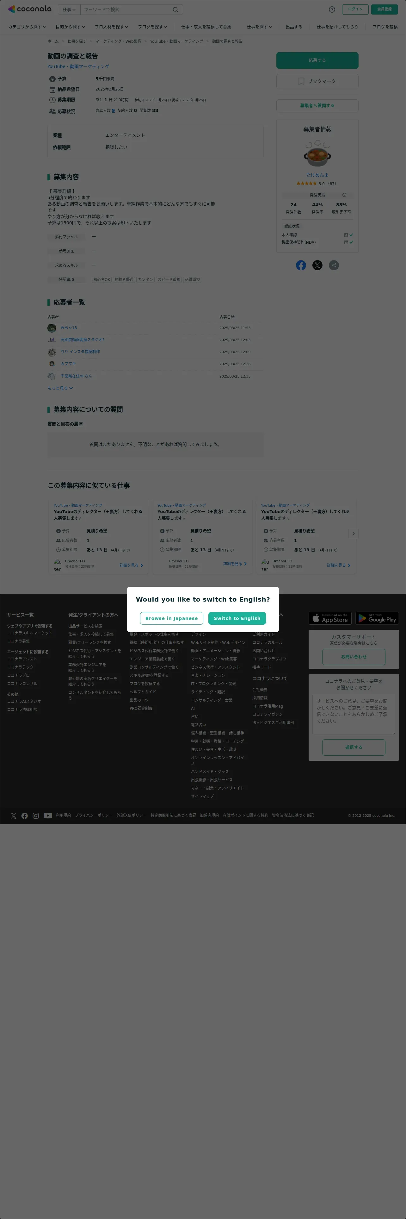The width and height of the screenshot is (406, 1219).
Task: Open the YouTube・動画マーケティング category link under the title
Action: pyautogui.click(x=78, y=67)
